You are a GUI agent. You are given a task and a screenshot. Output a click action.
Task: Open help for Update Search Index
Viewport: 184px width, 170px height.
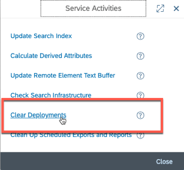[x=140, y=36]
